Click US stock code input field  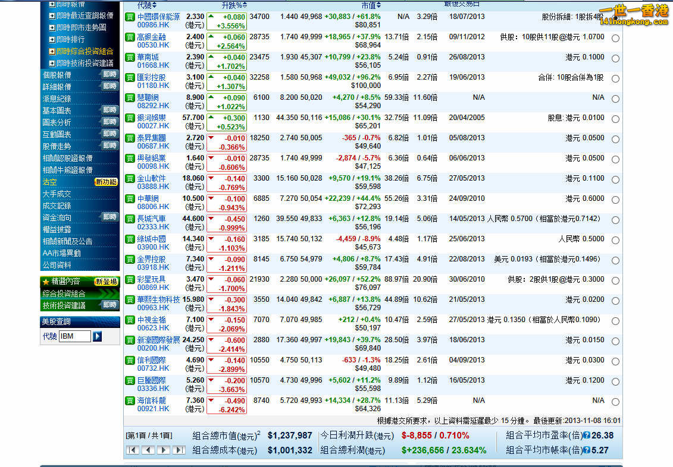point(75,336)
